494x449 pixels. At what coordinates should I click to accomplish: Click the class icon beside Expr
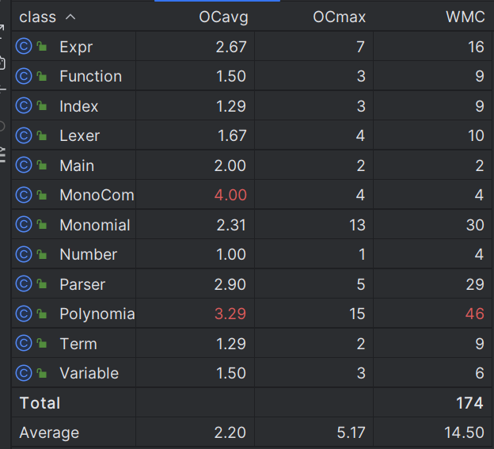point(24,47)
